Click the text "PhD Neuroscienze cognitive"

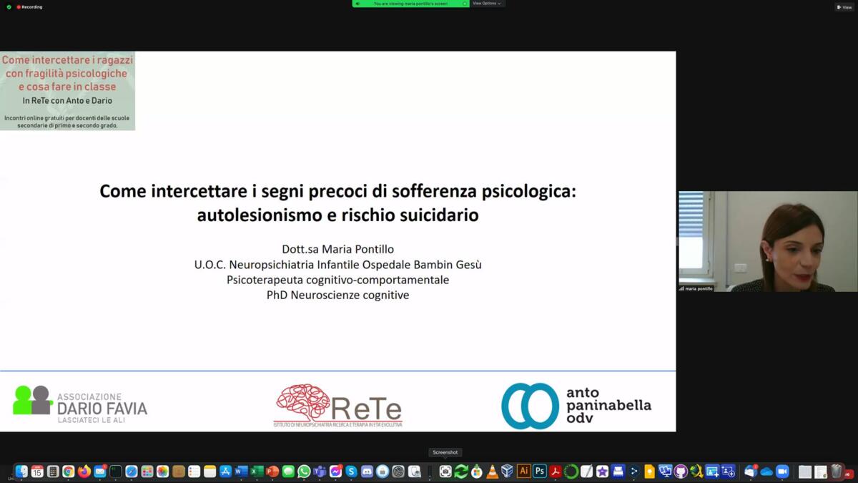[338, 295]
